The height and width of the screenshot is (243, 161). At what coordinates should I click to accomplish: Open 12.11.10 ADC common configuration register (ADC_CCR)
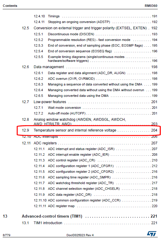(95, 200)
